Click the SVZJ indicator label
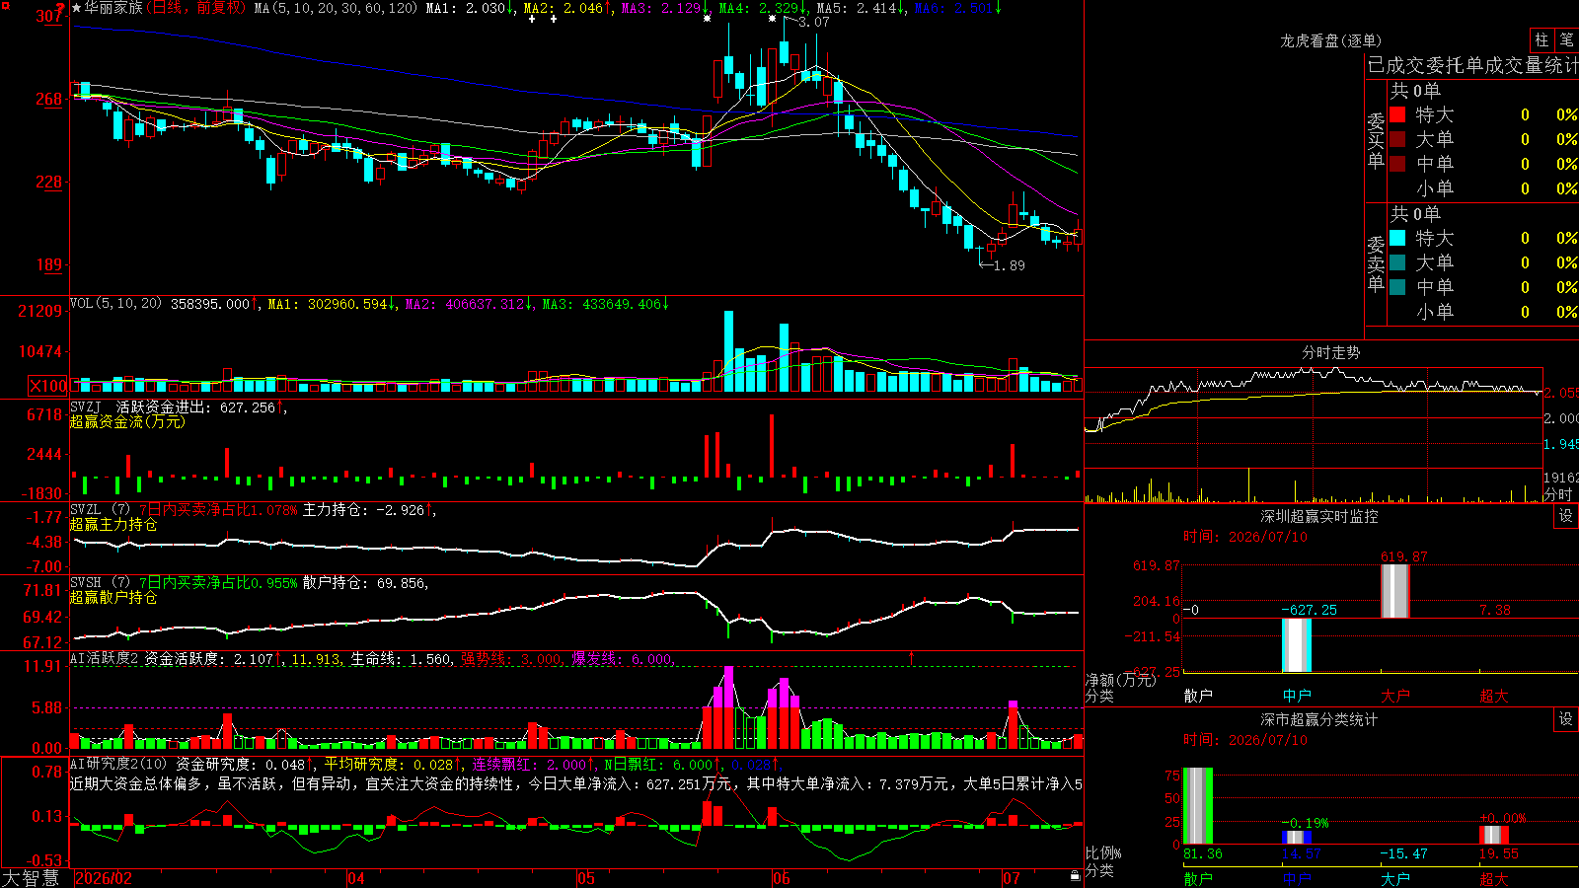The height and width of the screenshot is (888, 1579). pyautogui.click(x=86, y=407)
